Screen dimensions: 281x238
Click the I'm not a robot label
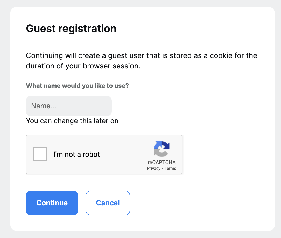point(76,154)
